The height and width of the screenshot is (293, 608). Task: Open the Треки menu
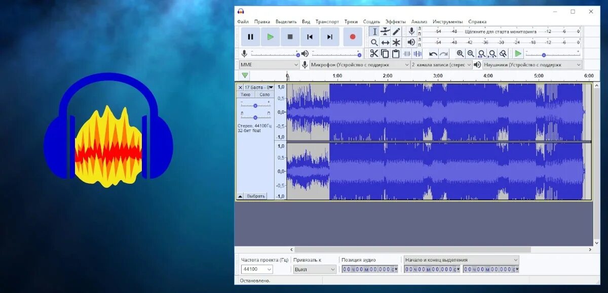tap(351, 22)
